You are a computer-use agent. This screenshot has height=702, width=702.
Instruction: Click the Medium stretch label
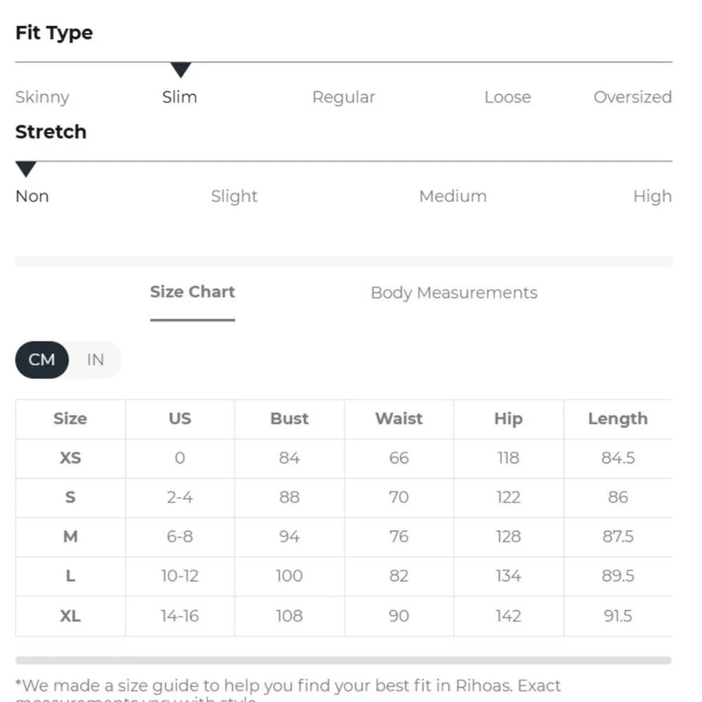click(452, 196)
